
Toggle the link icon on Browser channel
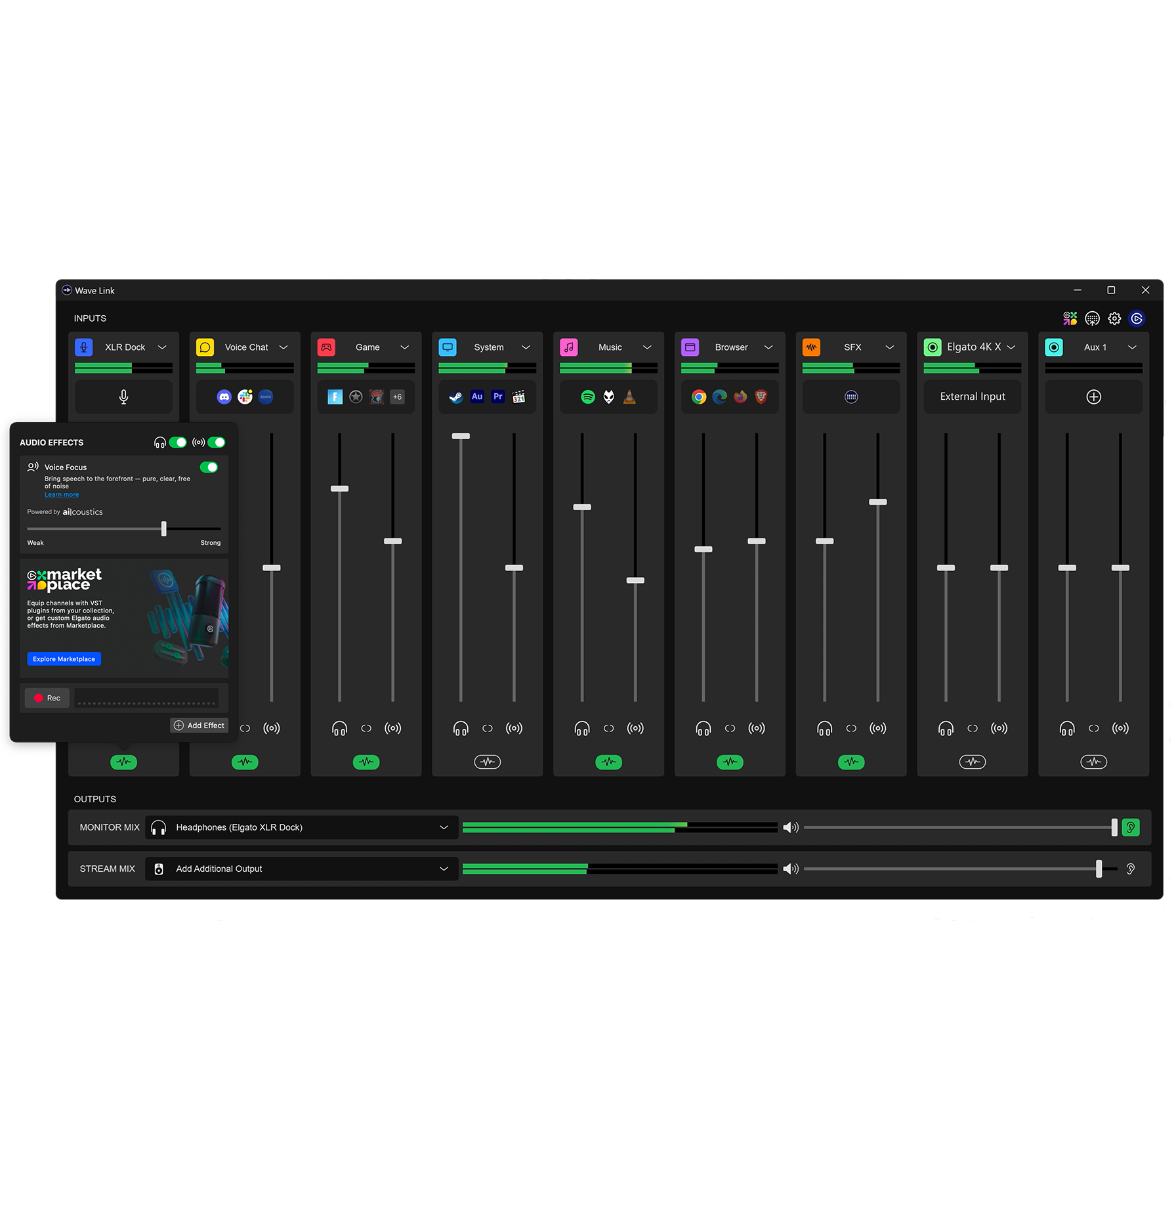[x=730, y=728]
